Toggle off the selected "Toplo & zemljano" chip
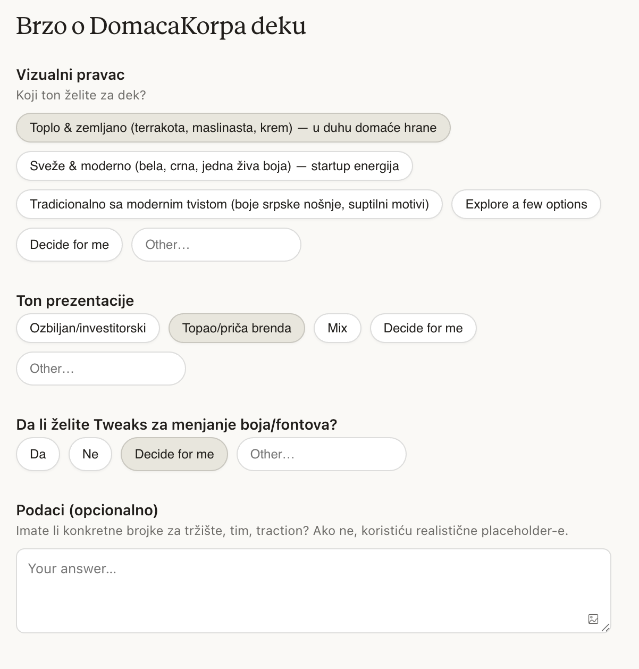Viewport: 639px width, 669px height. (x=234, y=128)
